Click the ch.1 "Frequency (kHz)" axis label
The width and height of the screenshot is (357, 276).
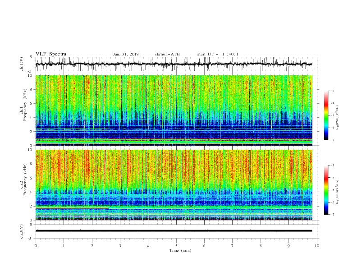25,105
